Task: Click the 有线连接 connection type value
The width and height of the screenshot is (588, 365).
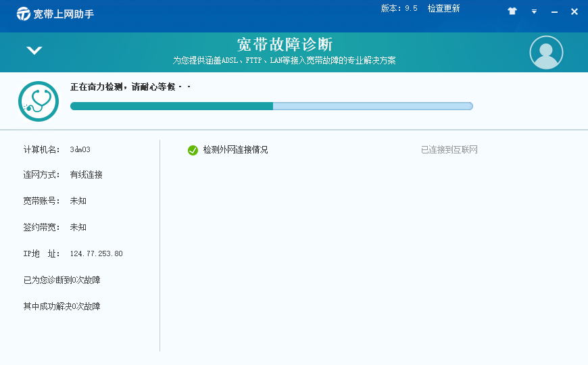Action: (x=87, y=174)
